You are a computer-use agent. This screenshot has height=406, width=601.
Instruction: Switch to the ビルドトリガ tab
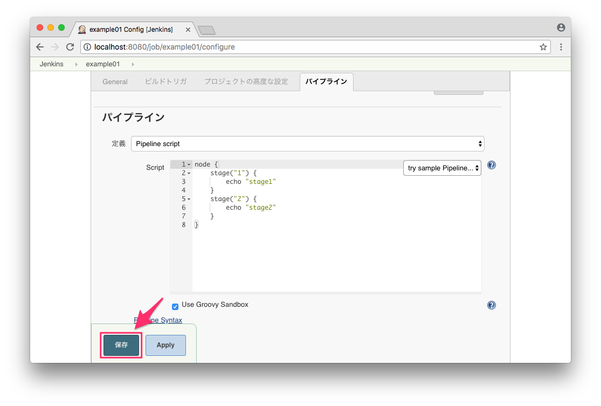(165, 81)
